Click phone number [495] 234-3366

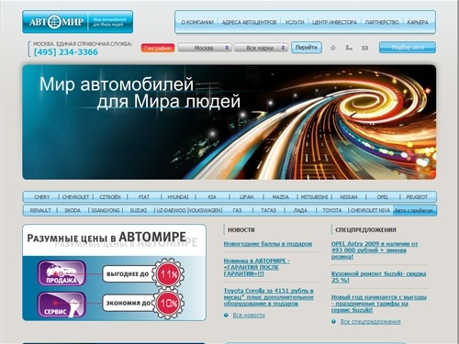(66, 52)
